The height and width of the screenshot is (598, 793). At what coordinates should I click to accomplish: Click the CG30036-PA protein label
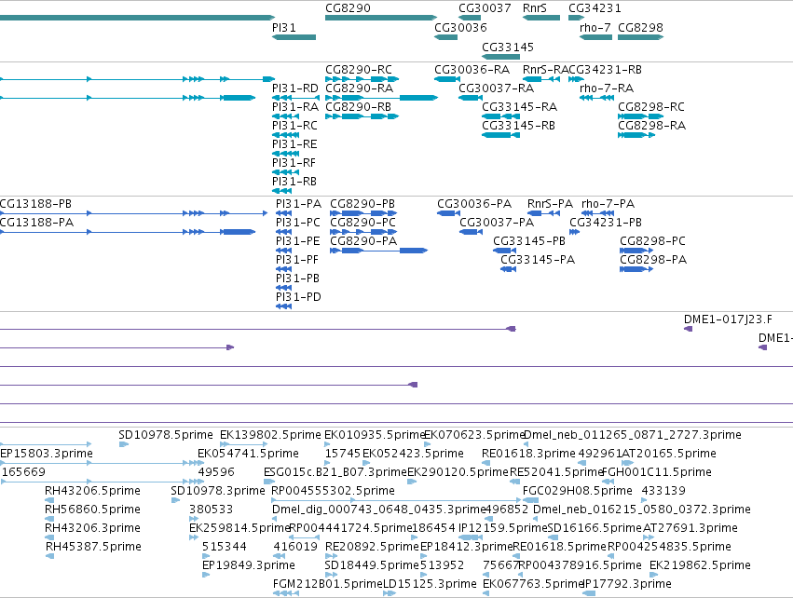click(x=474, y=204)
